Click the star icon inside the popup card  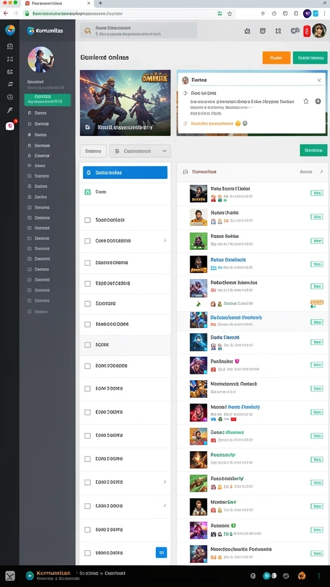click(x=306, y=101)
